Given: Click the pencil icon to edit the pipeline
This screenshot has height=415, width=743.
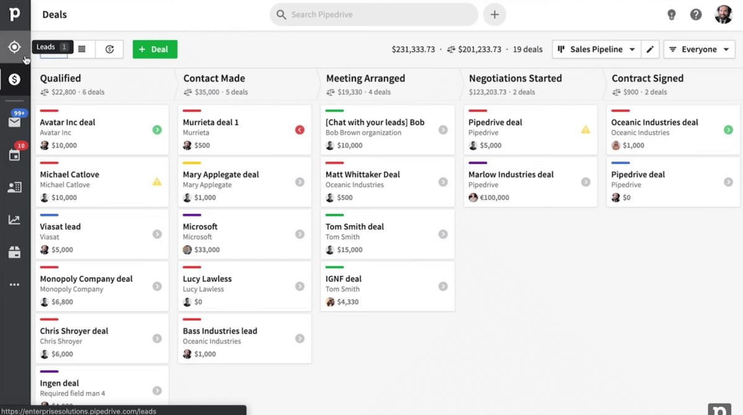Looking at the screenshot, I should pyautogui.click(x=650, y=49).
